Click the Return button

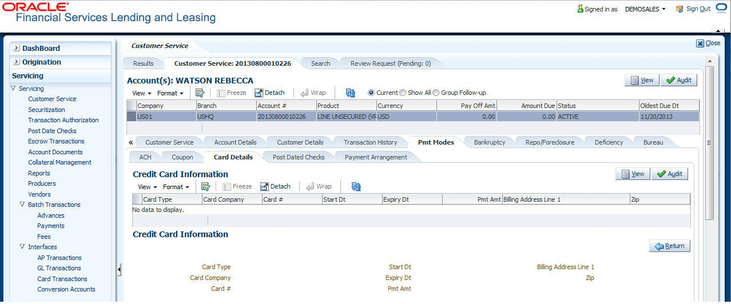(x=670, y=246)
